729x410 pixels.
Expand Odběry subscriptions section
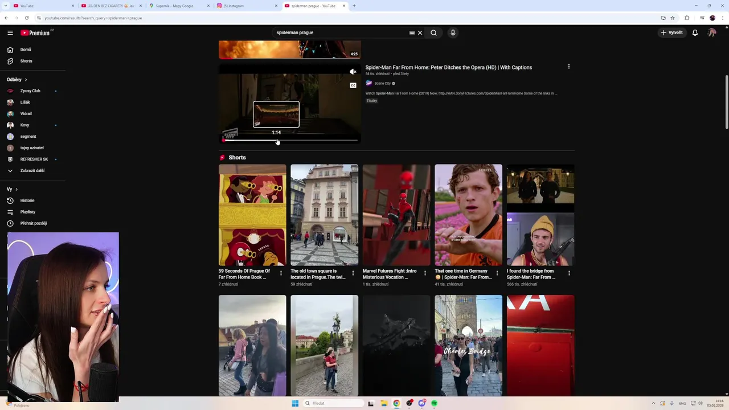pyautogui.click(x=17, y=80)
